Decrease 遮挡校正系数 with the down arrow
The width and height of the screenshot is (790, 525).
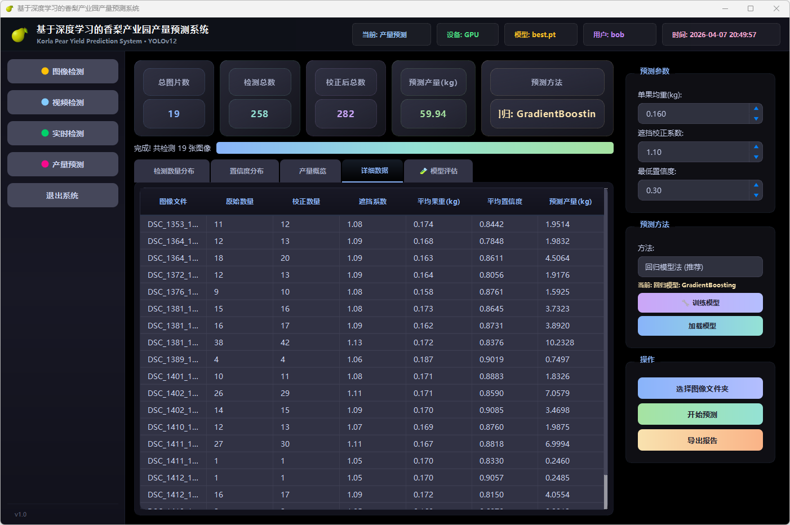(x=756, y=157)
